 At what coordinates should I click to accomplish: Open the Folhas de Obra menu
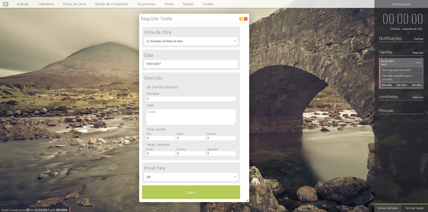[x=74, y=4]
